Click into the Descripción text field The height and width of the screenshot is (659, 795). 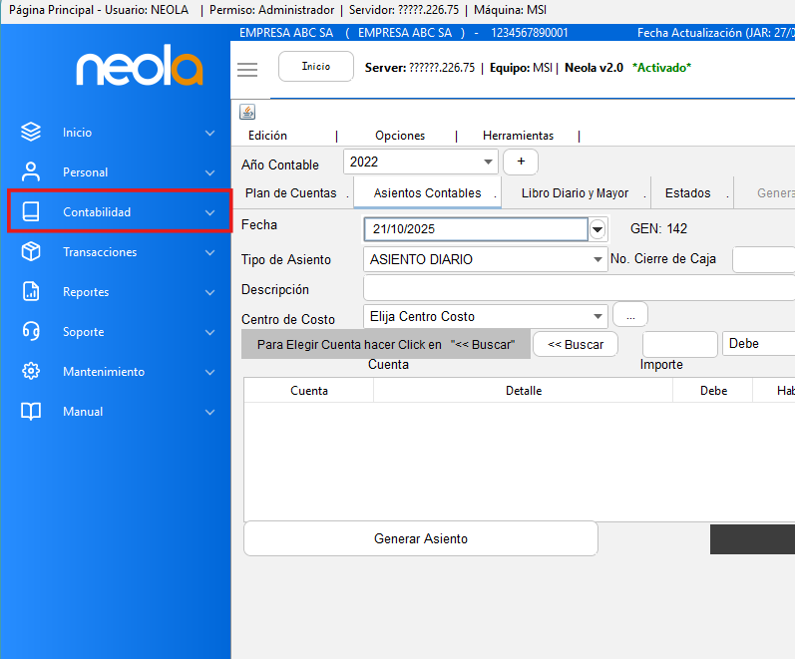click(579, 288)
